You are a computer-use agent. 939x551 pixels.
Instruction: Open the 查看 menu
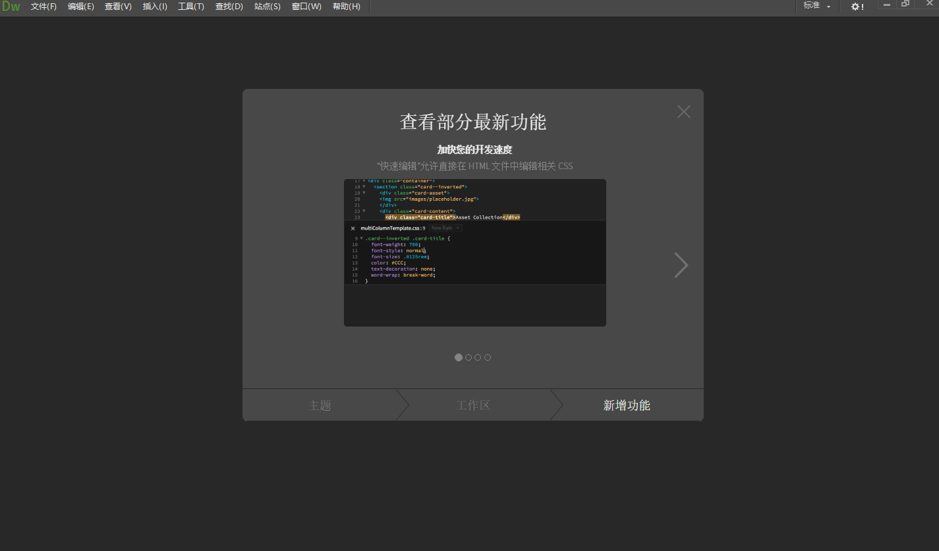(117, 7)
